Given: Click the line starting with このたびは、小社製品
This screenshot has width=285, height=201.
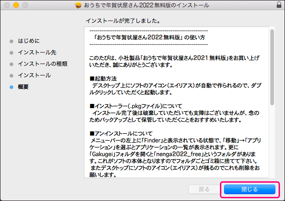Looking at the screenshot, I should point(174,58).
